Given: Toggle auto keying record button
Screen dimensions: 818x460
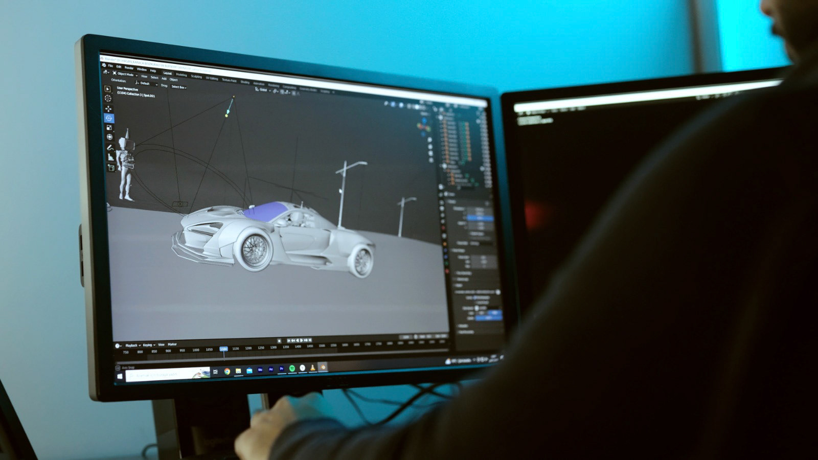Looking at the screenshot, I should 279,341.
